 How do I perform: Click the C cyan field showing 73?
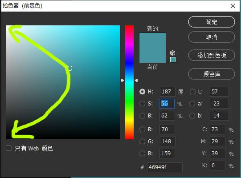217,129
